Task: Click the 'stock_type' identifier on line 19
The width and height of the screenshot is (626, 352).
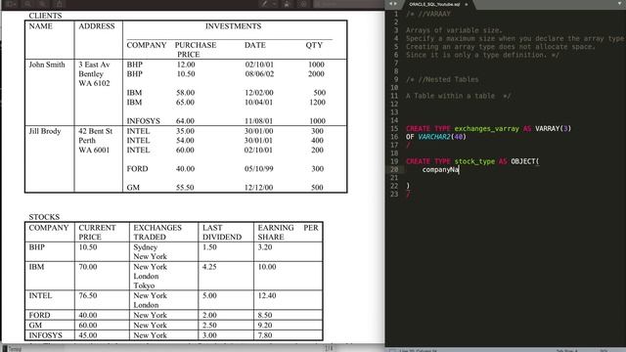Action: (474, 161)
